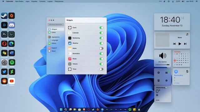Open the Opera browser desktop icon
Viewport: 200px width, 112px height.
coord(4,44)
